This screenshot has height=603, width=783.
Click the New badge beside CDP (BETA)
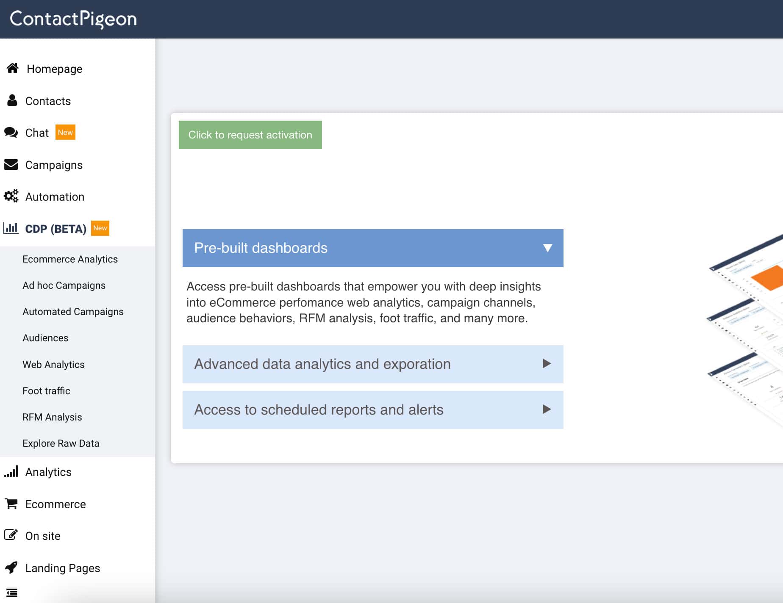click(x=100, y=228)
